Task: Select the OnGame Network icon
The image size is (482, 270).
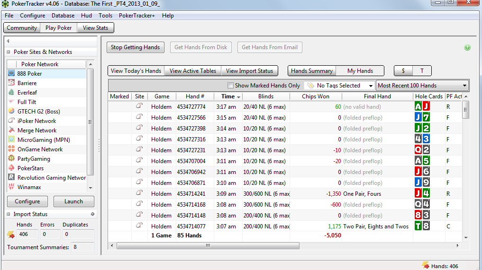Action: pyautogui.click(x=11, y=149)
